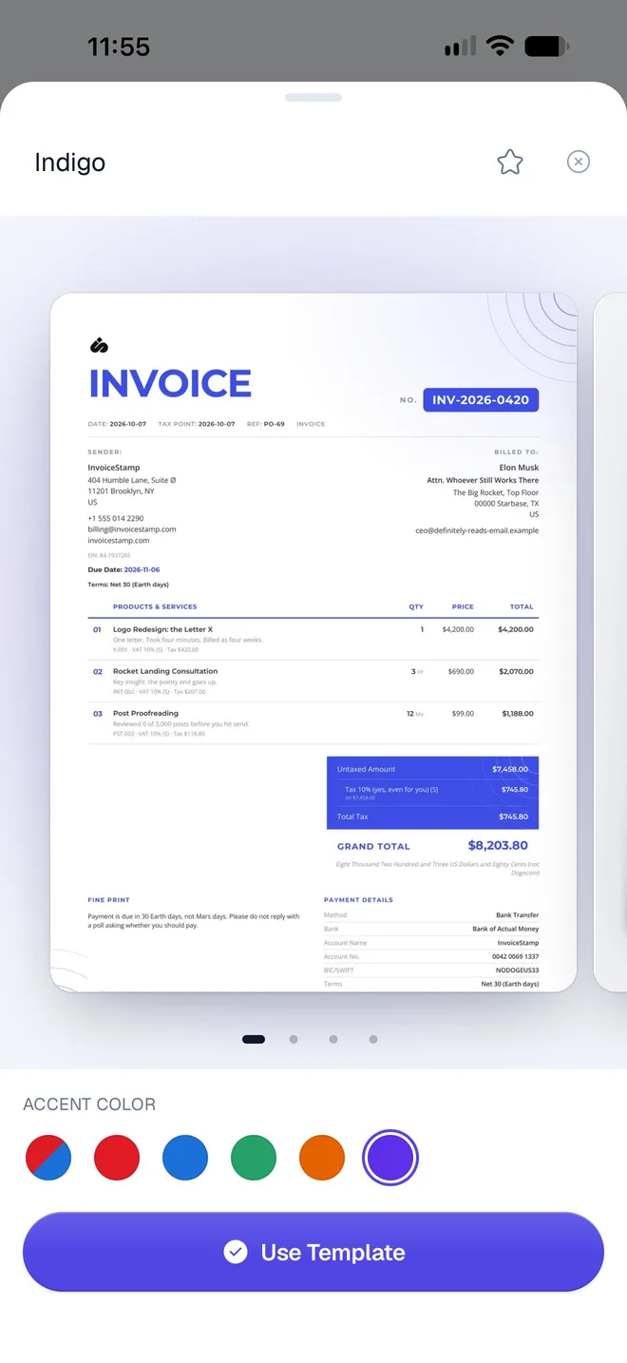Open the invoice preview thumbnail
Image resolution: width=627 pixels, height=1363 pixels.
(313, 643)
